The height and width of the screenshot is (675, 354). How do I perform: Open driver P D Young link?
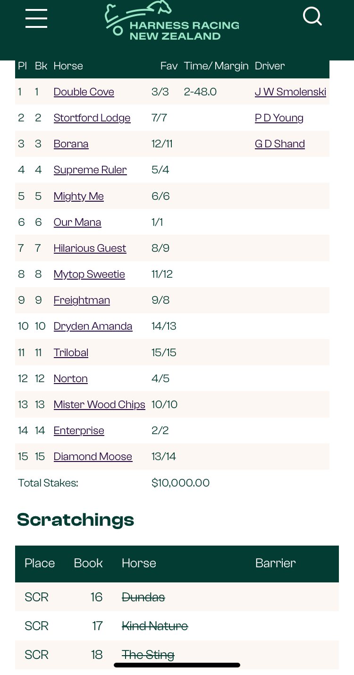click(279, 118)
